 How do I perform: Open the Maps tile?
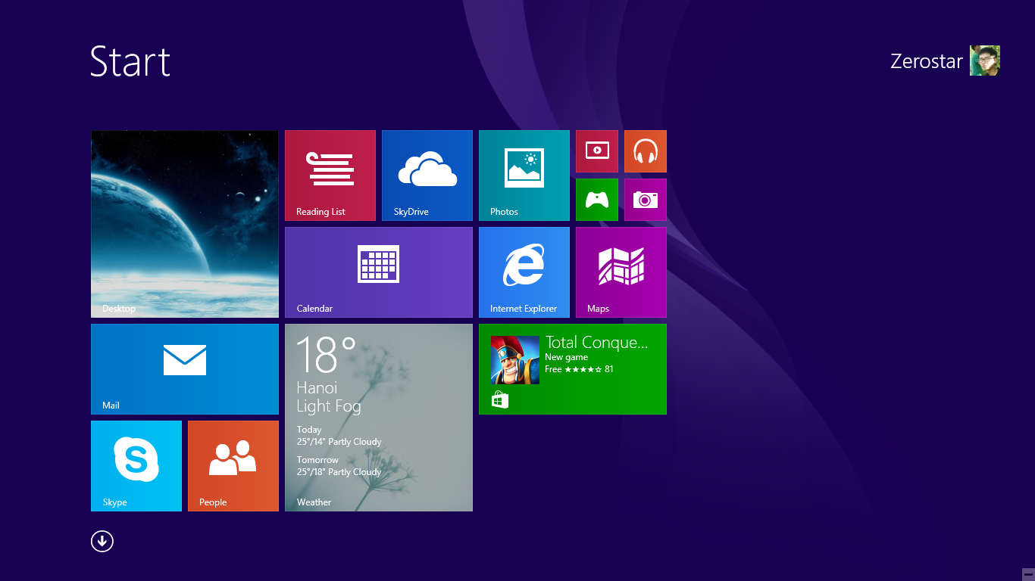[x=621, y=272]
